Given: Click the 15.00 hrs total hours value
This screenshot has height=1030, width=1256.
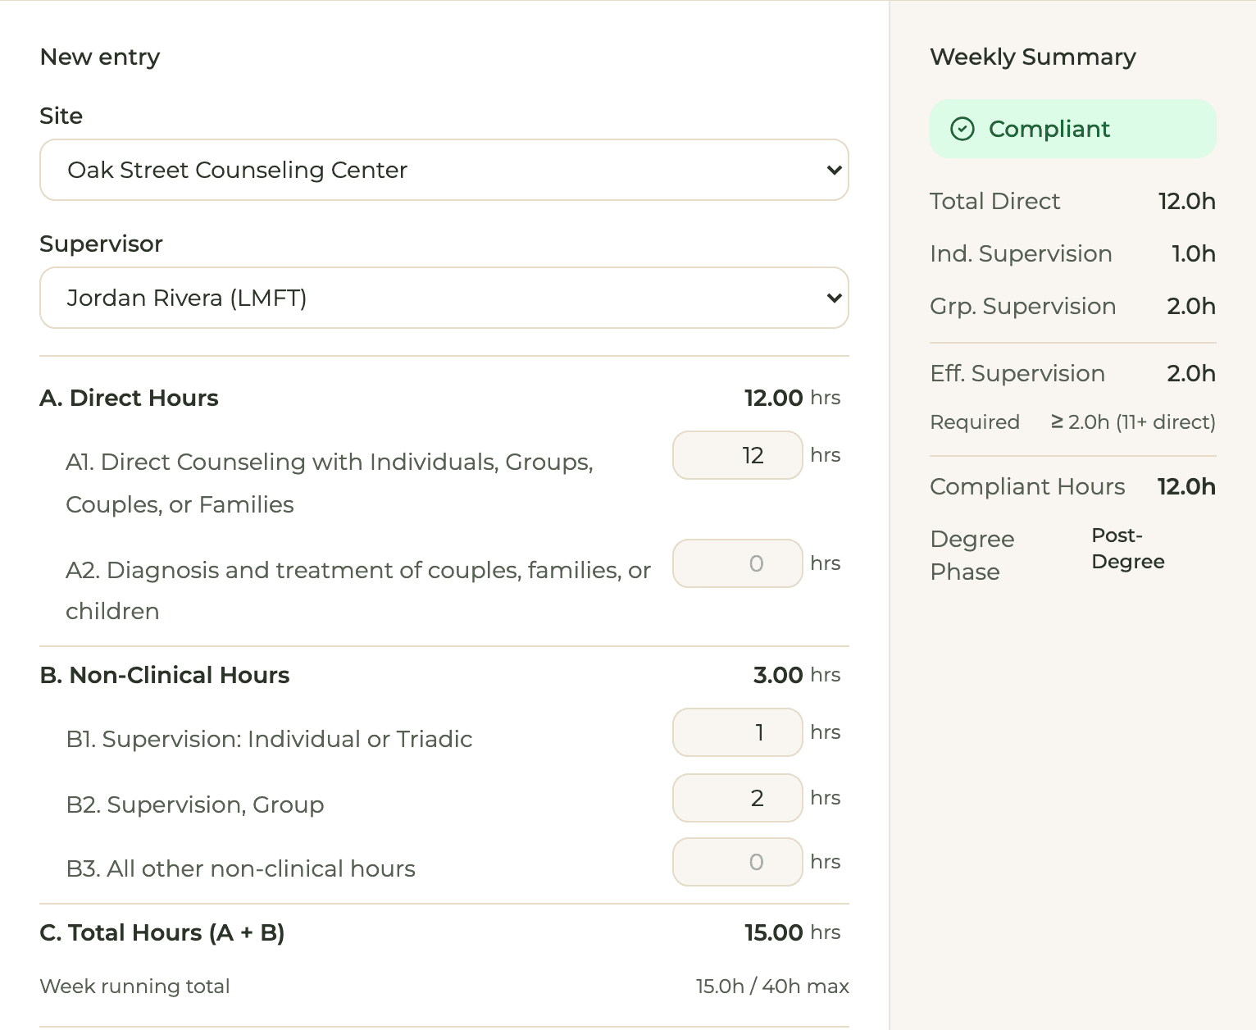Looking at the screenshot, I should (792, 932).
